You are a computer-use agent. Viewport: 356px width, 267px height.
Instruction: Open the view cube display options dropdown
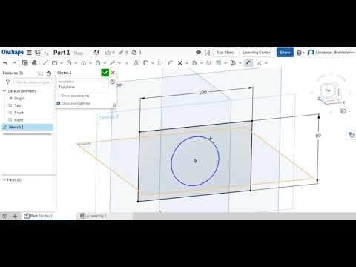point(345,111)
